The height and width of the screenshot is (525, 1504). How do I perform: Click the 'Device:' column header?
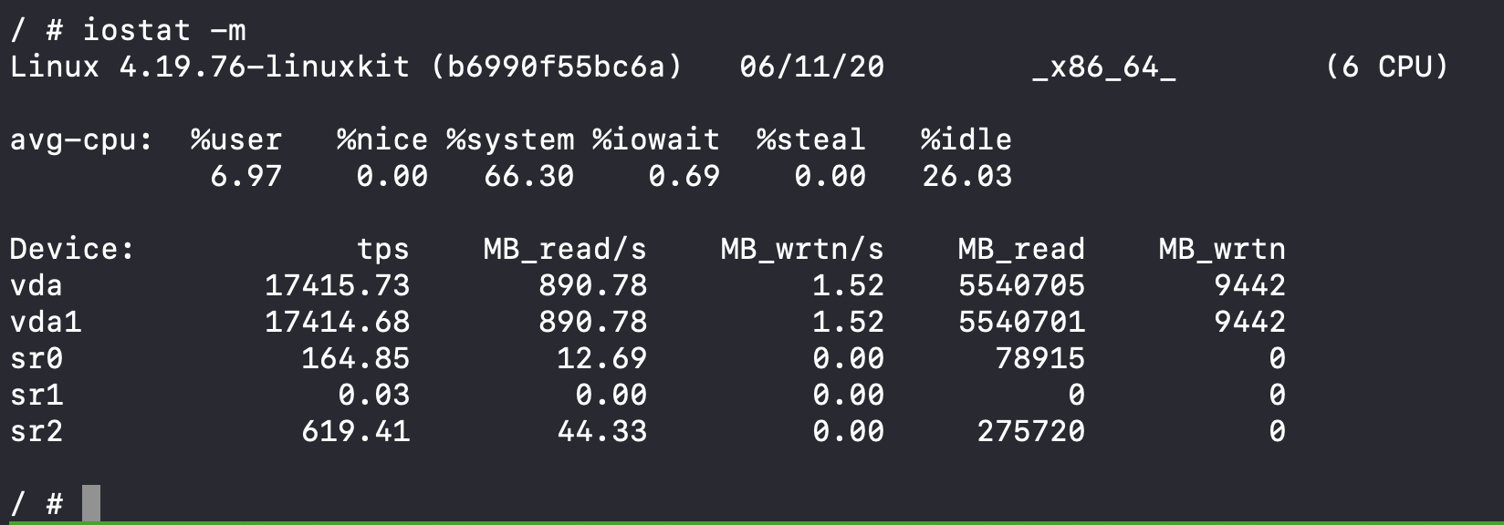tap(72, 249)
